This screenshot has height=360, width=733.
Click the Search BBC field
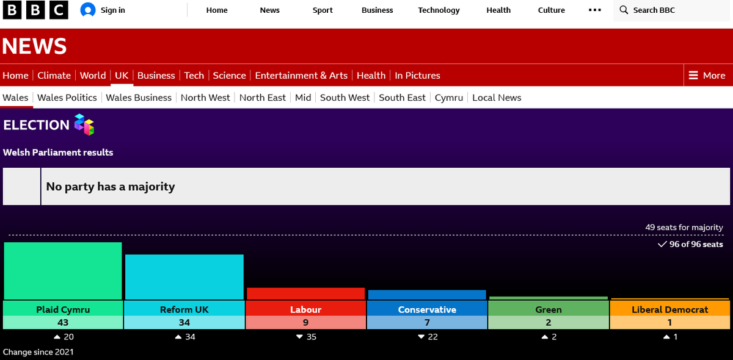(673, 10)
